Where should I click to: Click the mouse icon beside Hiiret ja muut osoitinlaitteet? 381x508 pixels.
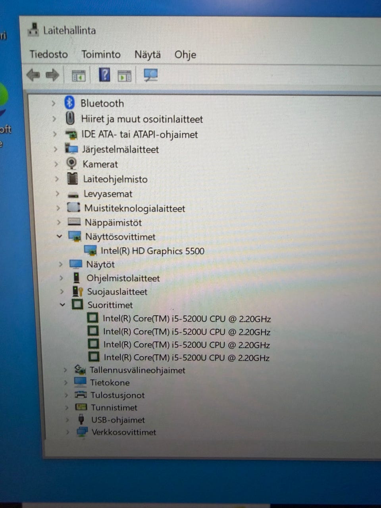click(70, 118)
